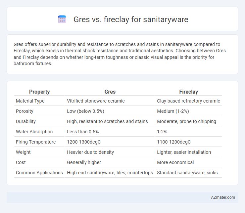Select the 'Gres' column header
Screen dimensions: 245x213
[x=110, y=92]
